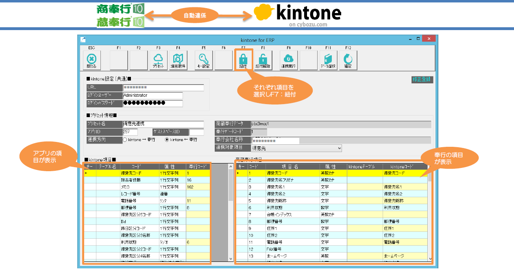
Task: Click the 属性 column header in kintone table
Action: pos(172,167)
